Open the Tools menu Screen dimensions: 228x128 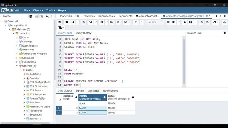(51, 10)
